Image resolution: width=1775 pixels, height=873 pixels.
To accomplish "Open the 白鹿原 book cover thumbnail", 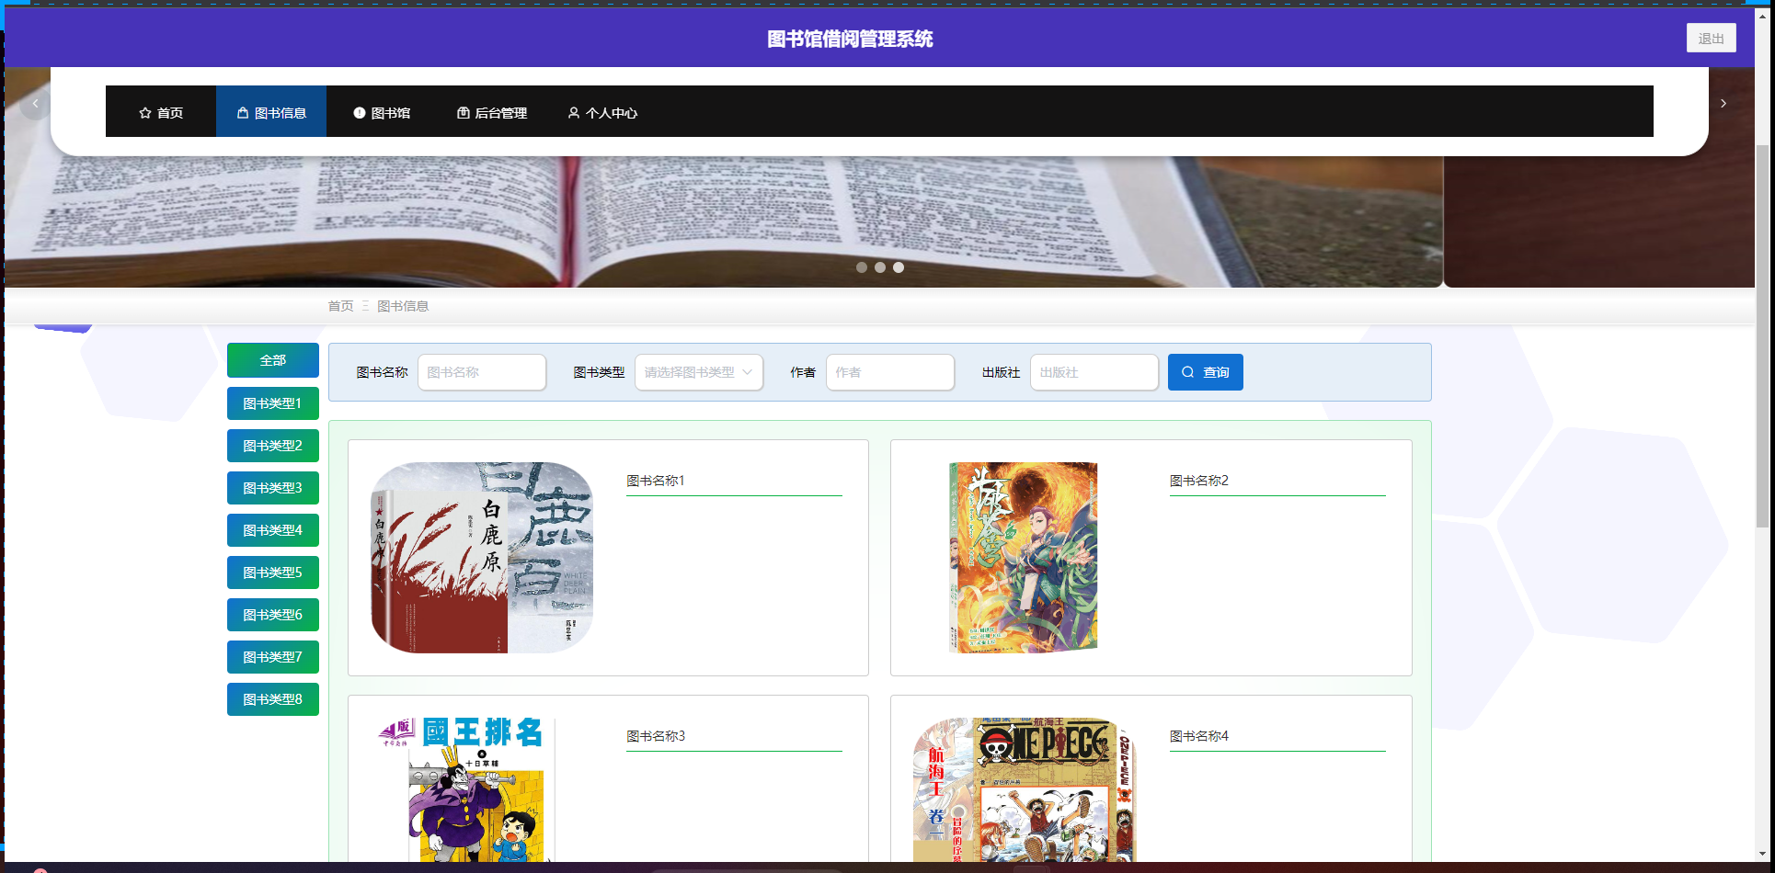I will point(482,558).
